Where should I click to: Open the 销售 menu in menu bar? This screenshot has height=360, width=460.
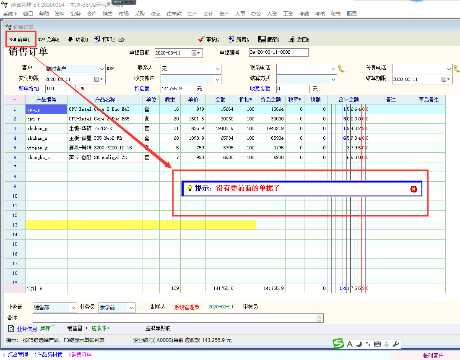[x=108, y=14]
